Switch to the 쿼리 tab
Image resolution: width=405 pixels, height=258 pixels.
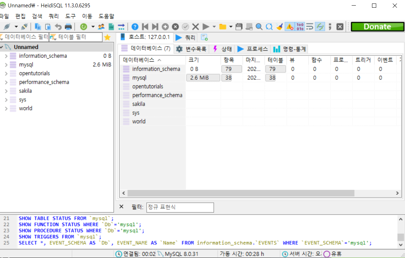(185, 37)
